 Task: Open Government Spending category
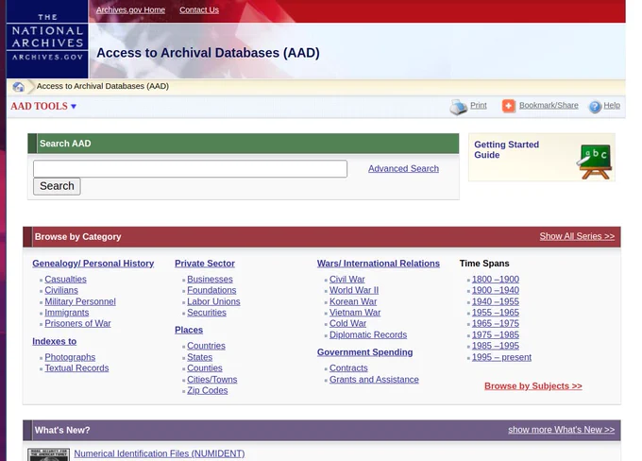tap(365, 352)
